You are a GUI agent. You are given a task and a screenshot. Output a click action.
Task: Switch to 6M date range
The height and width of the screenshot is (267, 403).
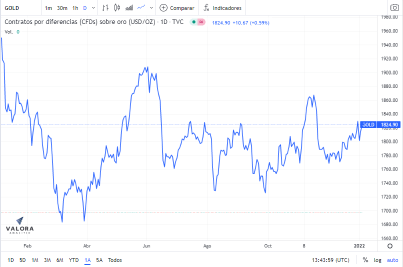click(59, 260)
